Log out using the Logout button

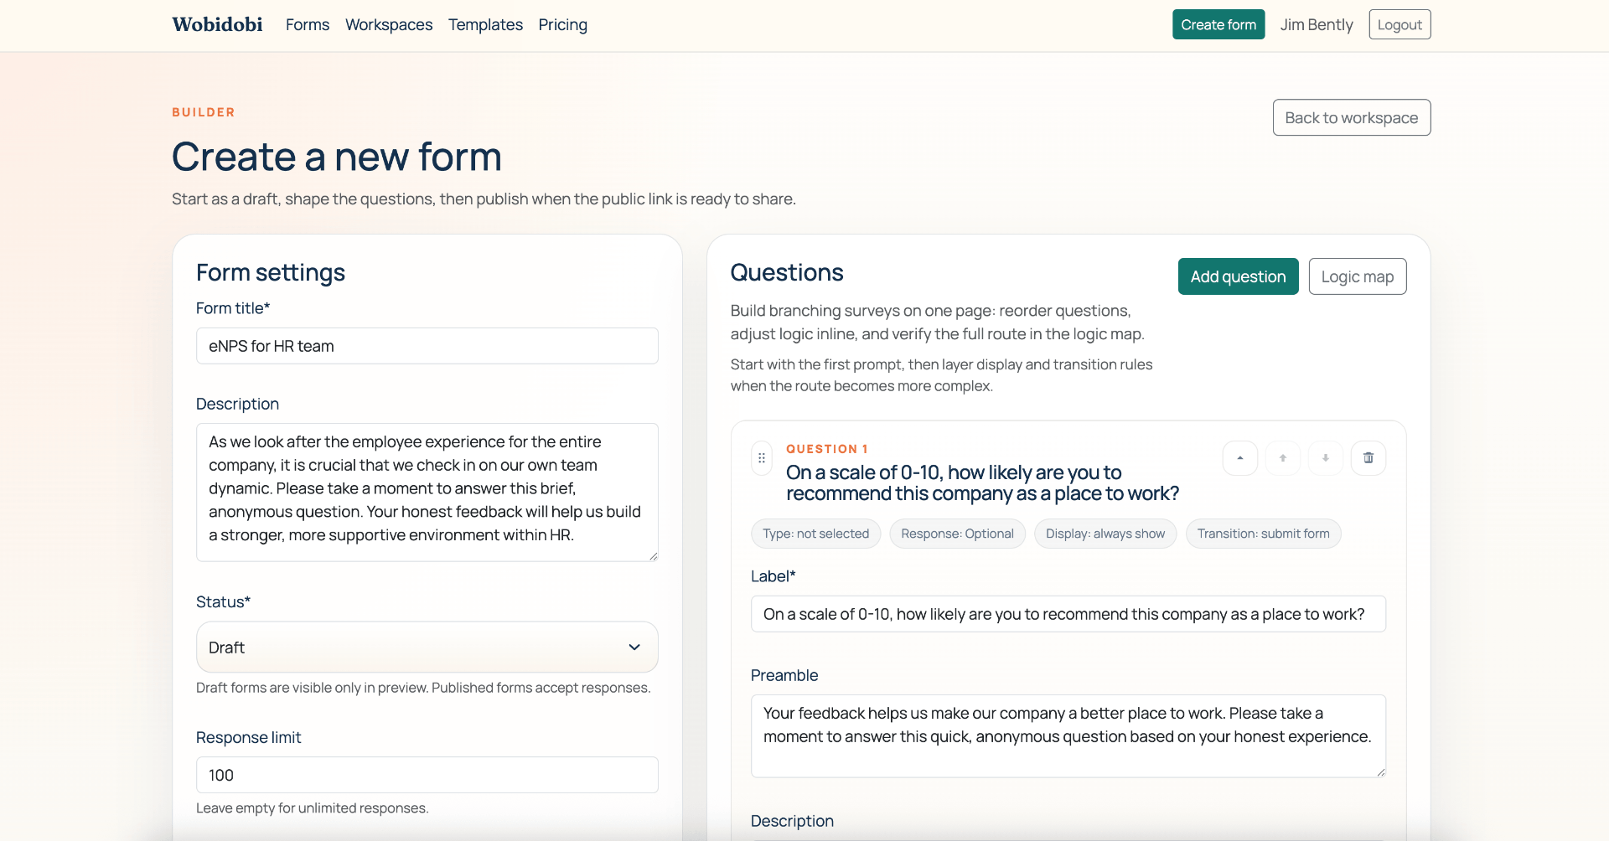pyautogui.click(x=1399, y=24)
